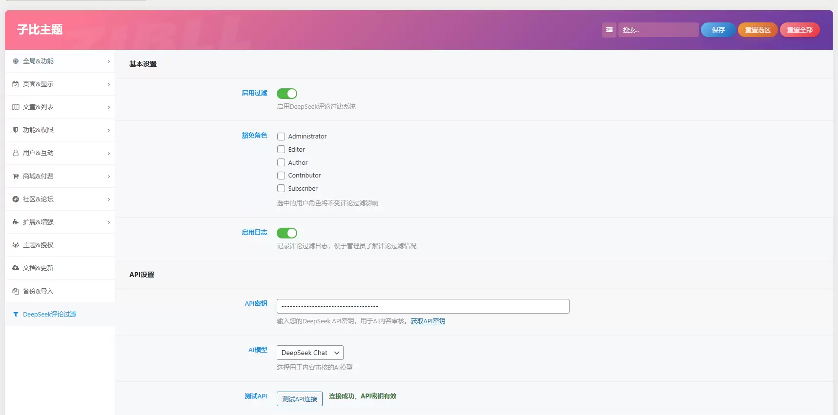The height and width of the screenshot is (415, 838).
Task: Expand the 文章&列表 chevron
Action: [x=109, y=107]
